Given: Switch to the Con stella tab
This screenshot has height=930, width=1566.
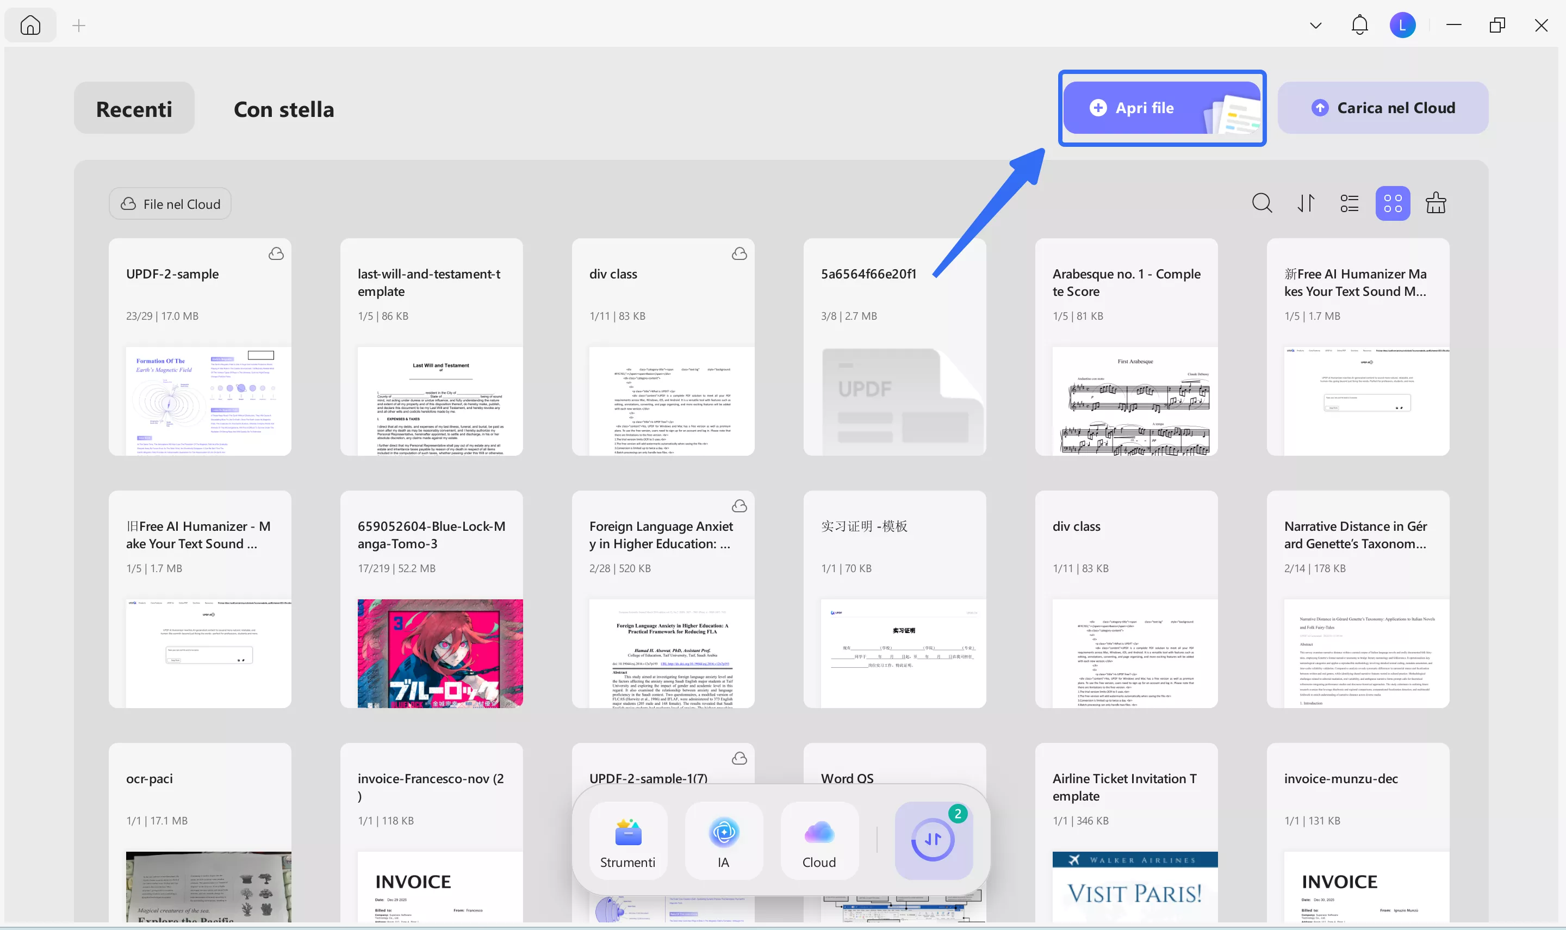Looking at the screenshot, I should 283,109.
